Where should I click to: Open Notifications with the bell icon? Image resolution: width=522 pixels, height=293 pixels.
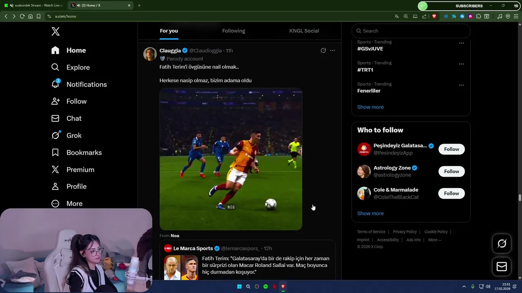(x=79, y=84)
